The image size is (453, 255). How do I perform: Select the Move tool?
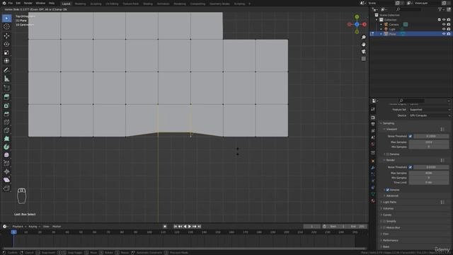tap(6, 36)
